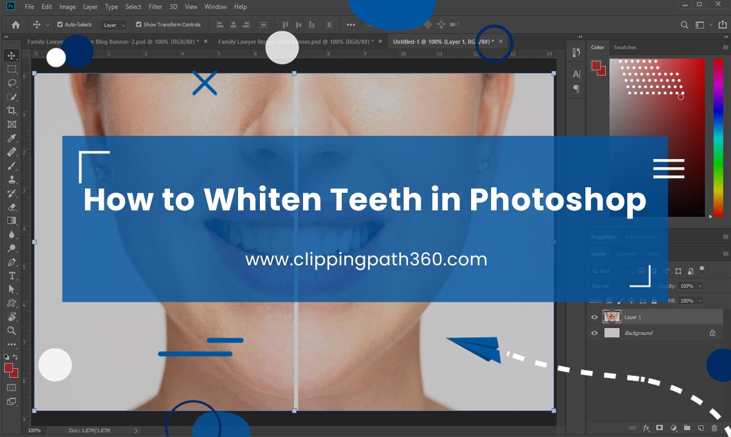Select the Dodge tool
This screenshot has width=731, height=437.
pyautogui.click(x=12, y=248)
